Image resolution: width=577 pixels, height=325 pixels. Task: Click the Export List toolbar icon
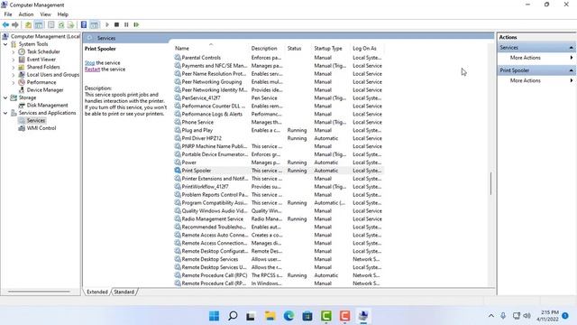[70, 24]
